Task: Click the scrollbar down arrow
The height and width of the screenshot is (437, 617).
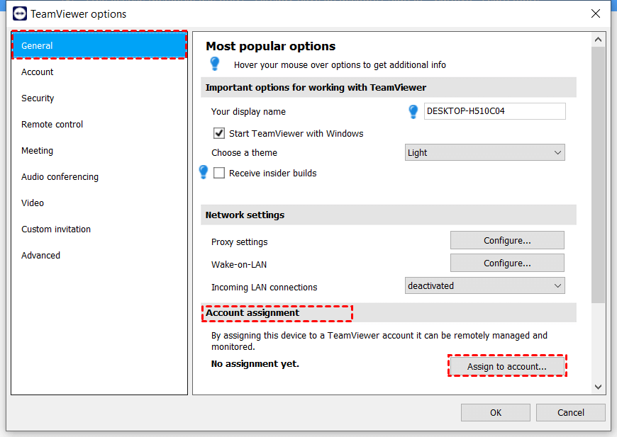Action: point(598,387)
